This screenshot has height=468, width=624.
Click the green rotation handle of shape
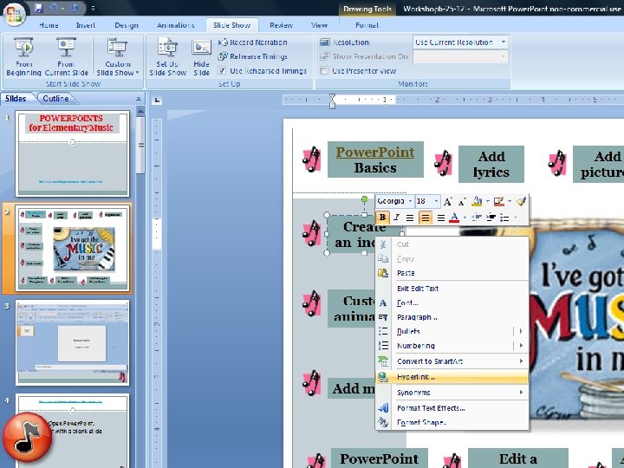coord(364,198)
